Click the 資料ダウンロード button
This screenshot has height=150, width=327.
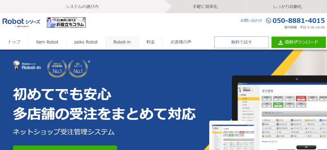(298, 43)
